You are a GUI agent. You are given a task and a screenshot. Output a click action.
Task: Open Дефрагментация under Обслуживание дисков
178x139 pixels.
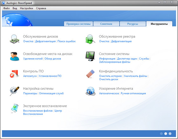pyautogui.click(x=45, y=41)
